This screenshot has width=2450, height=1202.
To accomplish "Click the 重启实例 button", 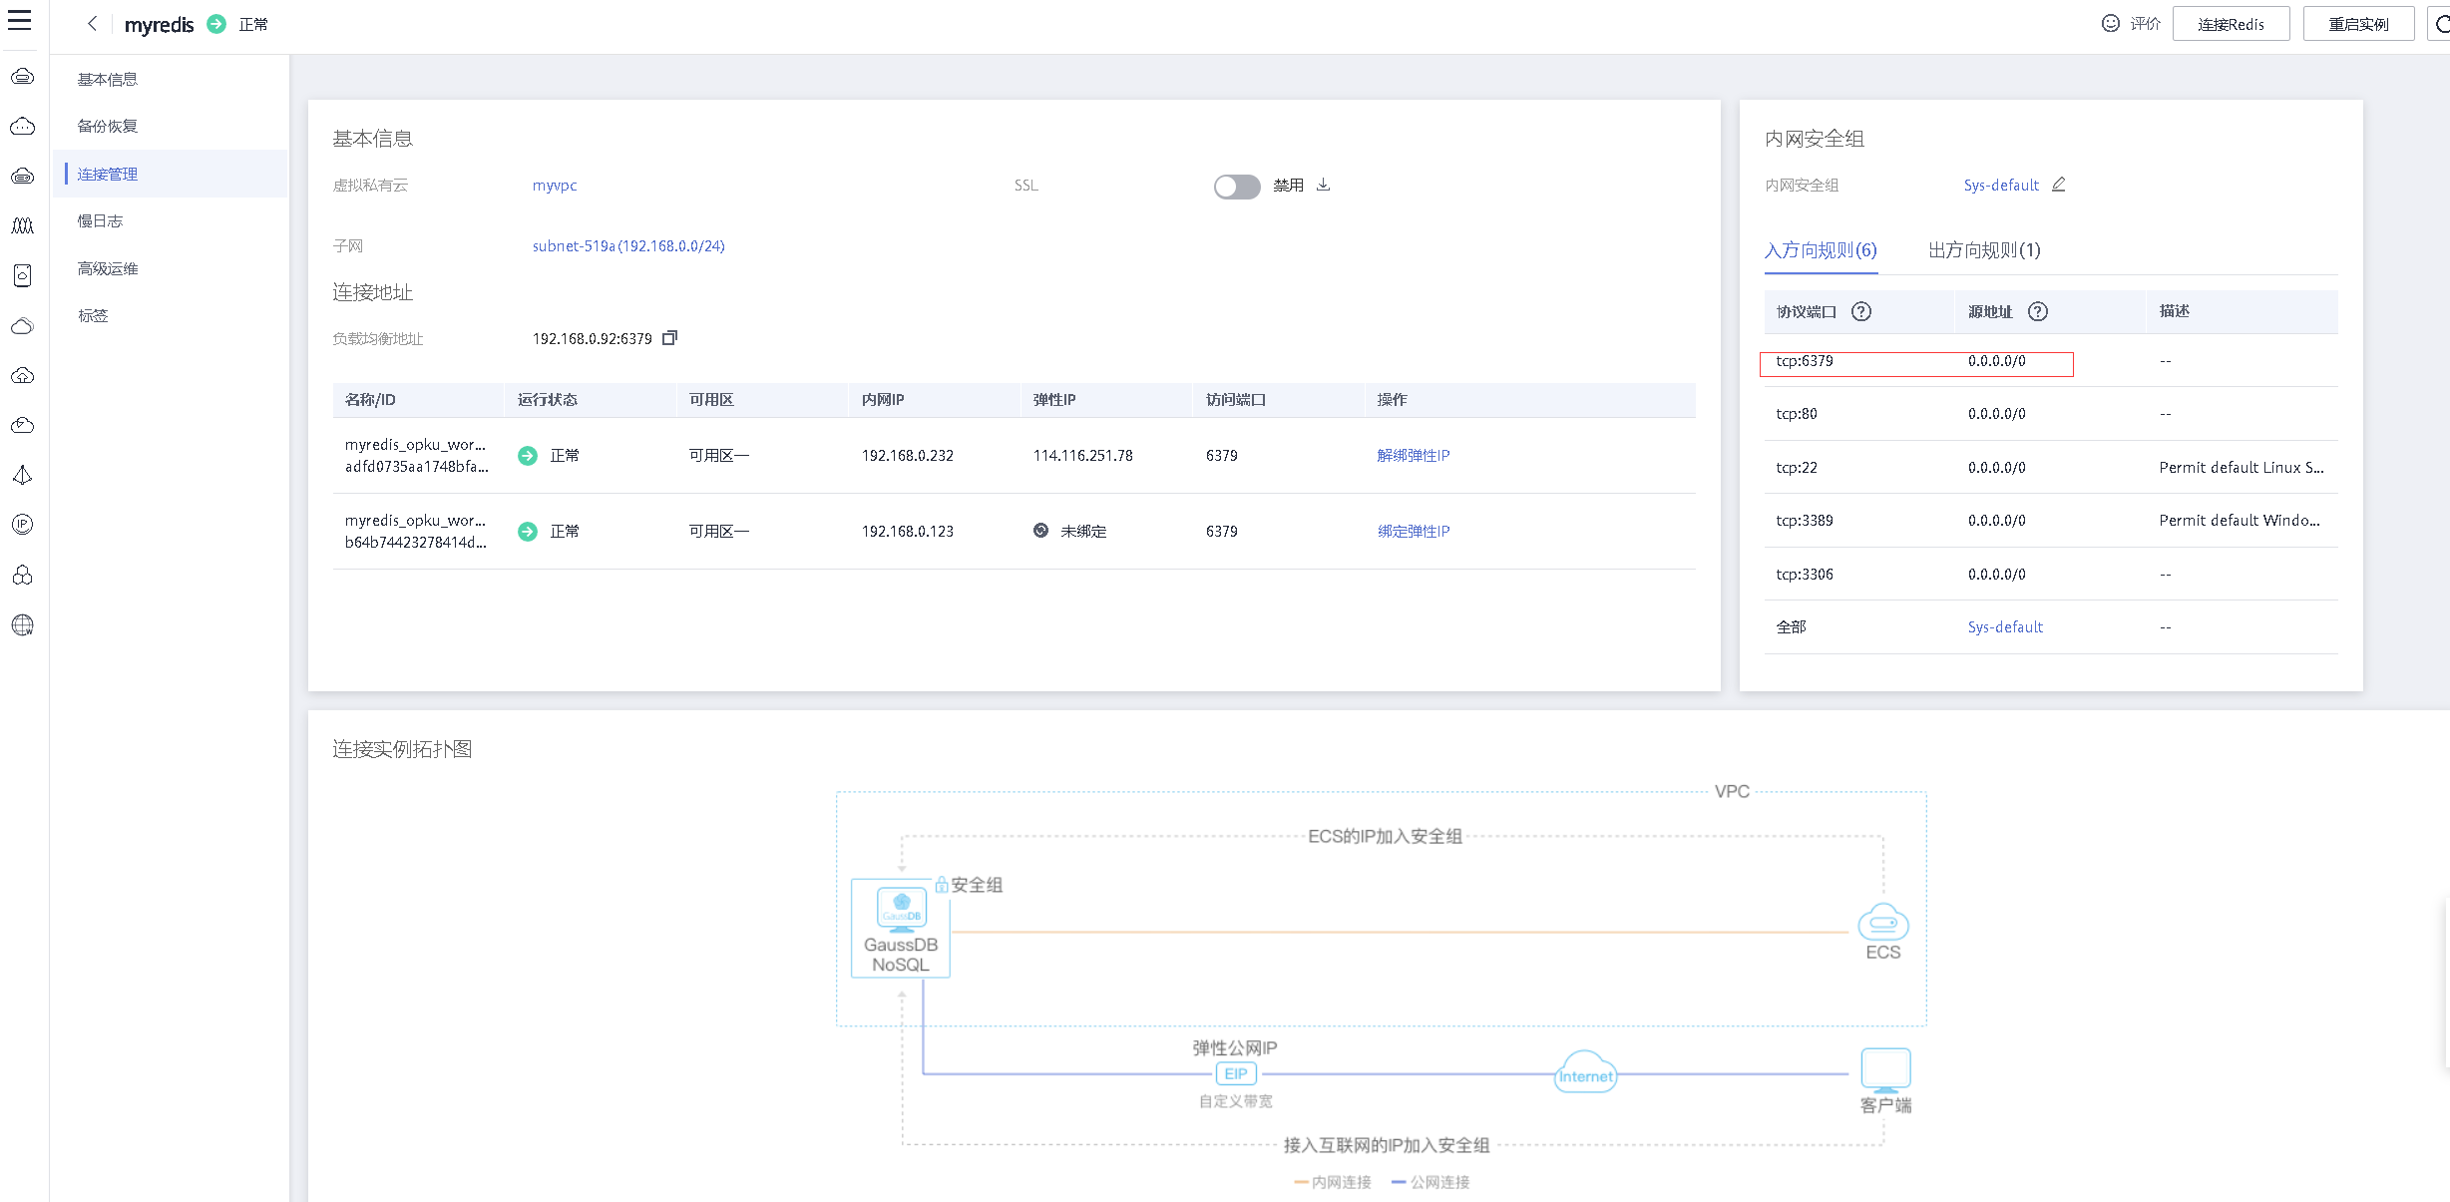I will tap(2357, 24).
